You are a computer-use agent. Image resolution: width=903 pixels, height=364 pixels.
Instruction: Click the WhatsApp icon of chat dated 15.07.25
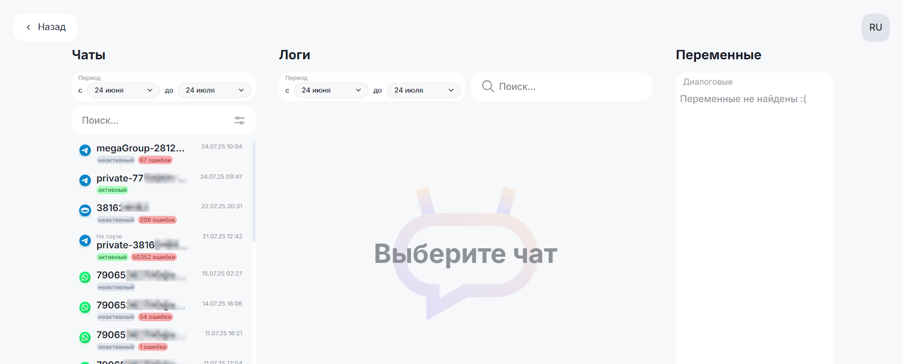point(85,277)
